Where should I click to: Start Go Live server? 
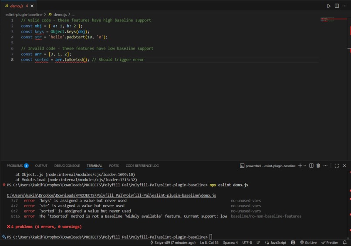[308, 243]
